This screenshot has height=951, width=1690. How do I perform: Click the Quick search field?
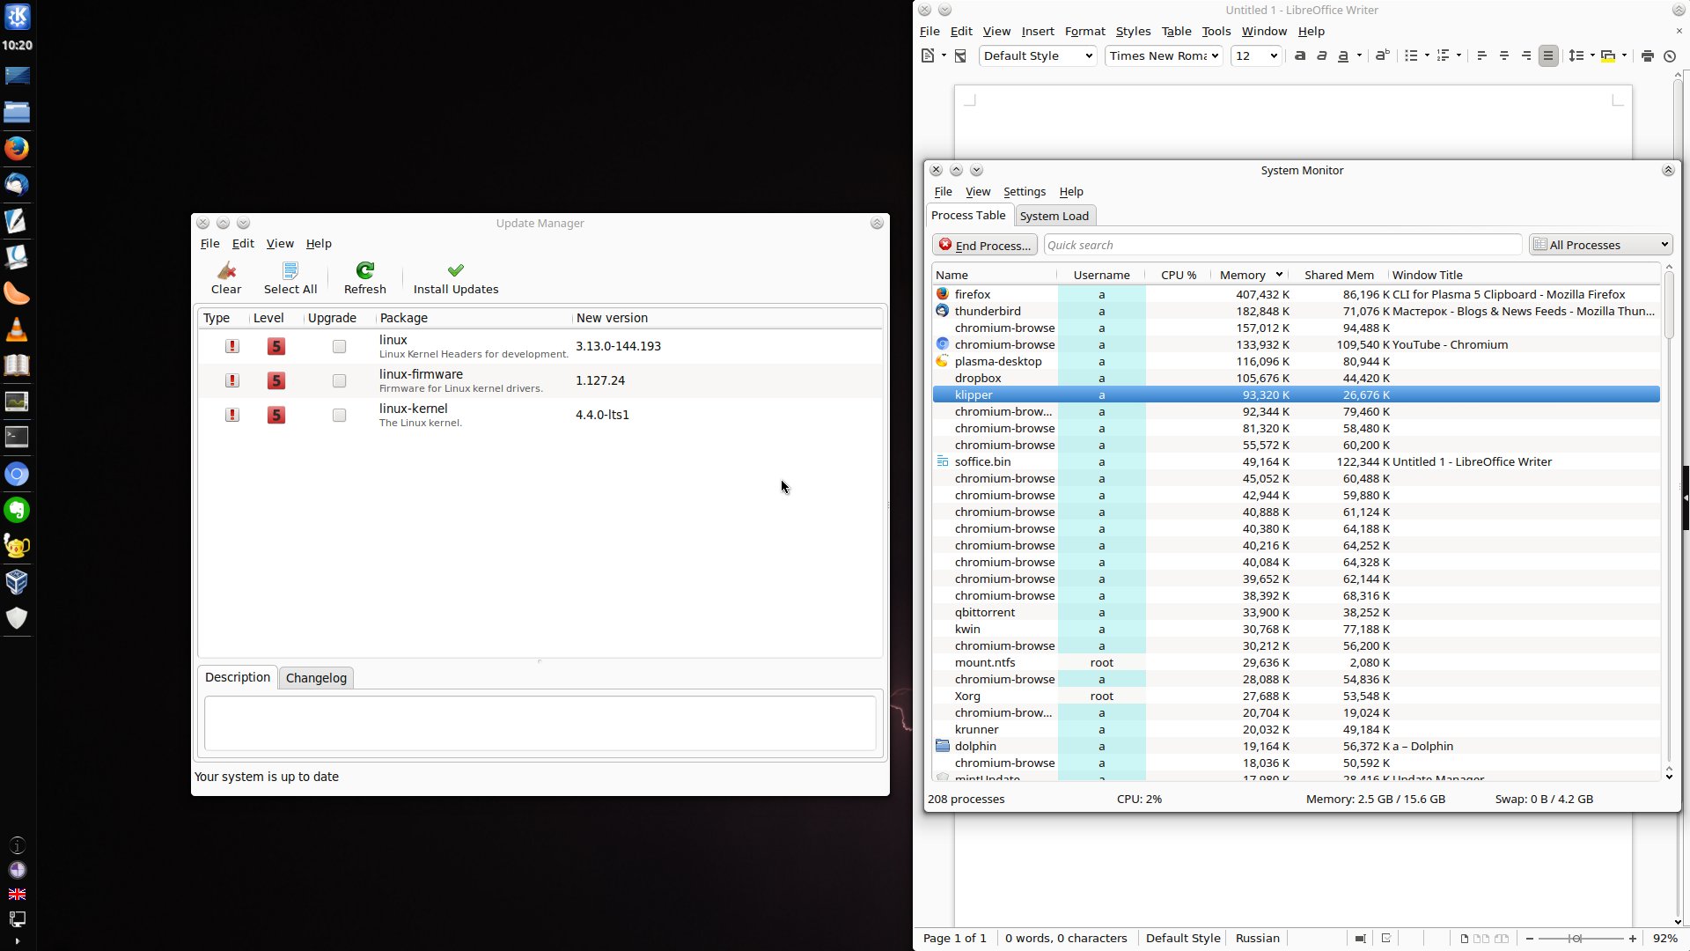(1282, 245)
